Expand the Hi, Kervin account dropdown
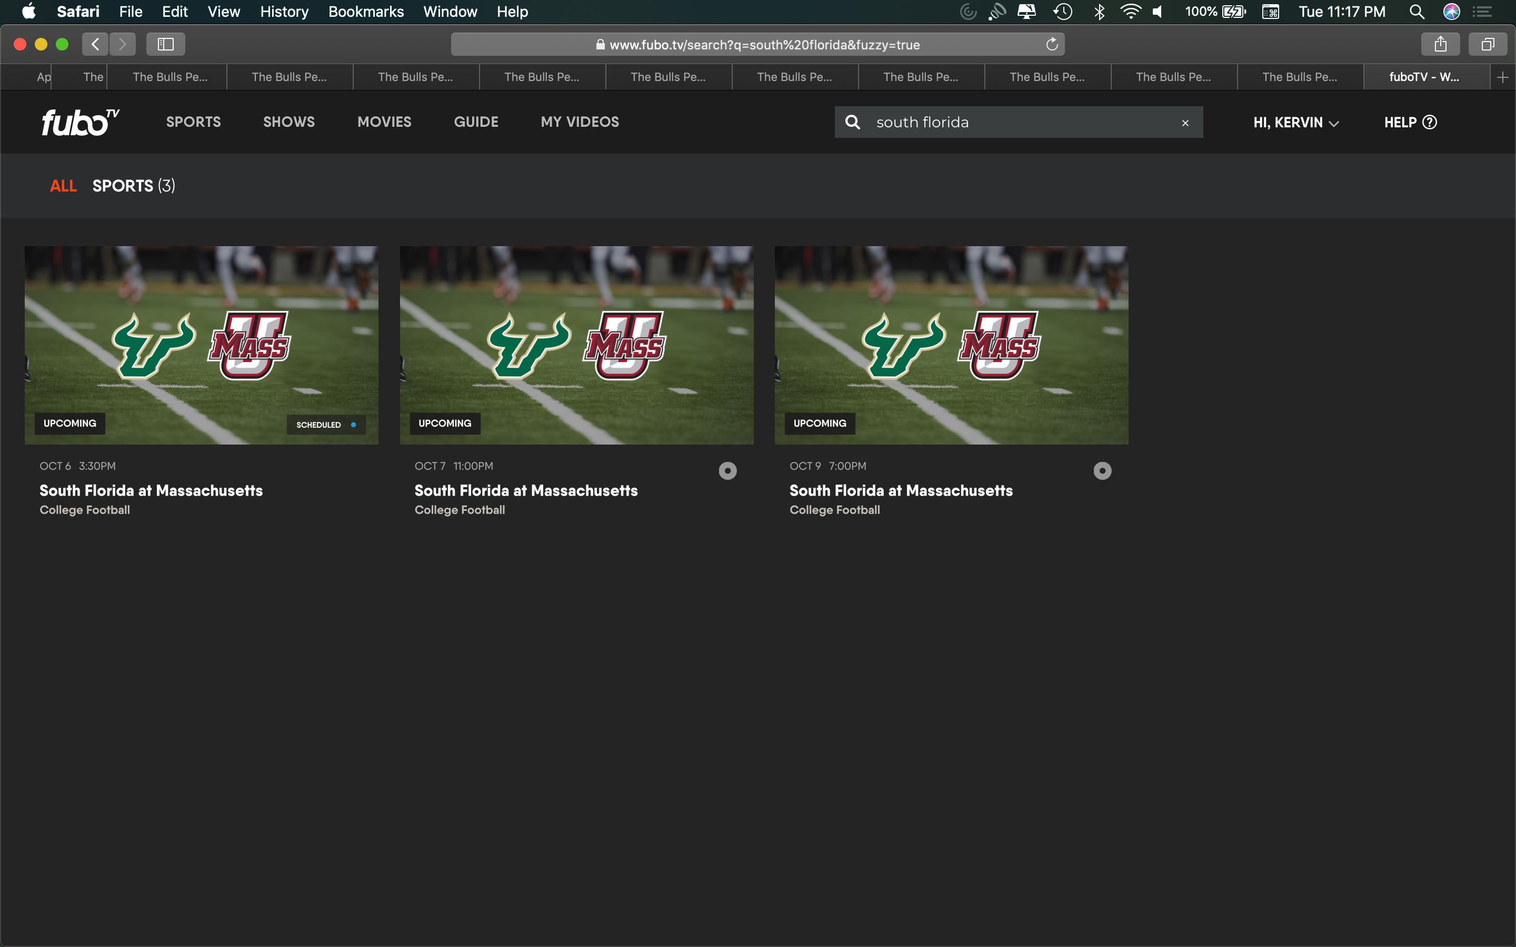 [1295, 123]
